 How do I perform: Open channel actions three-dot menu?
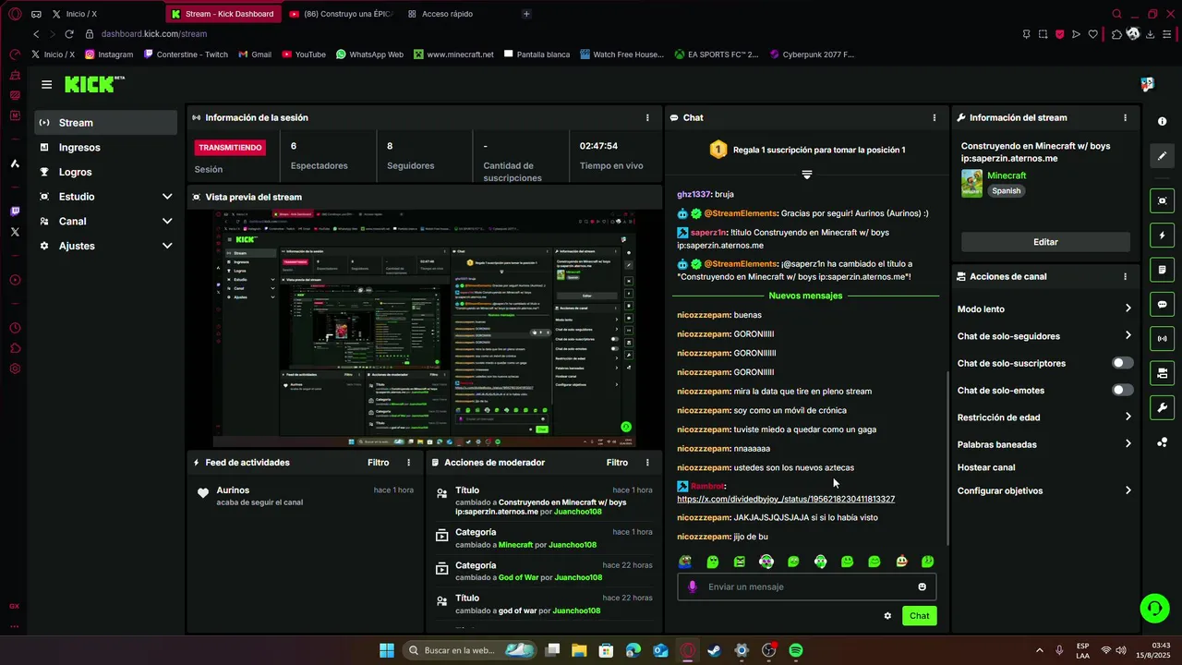pos(1125,276)
